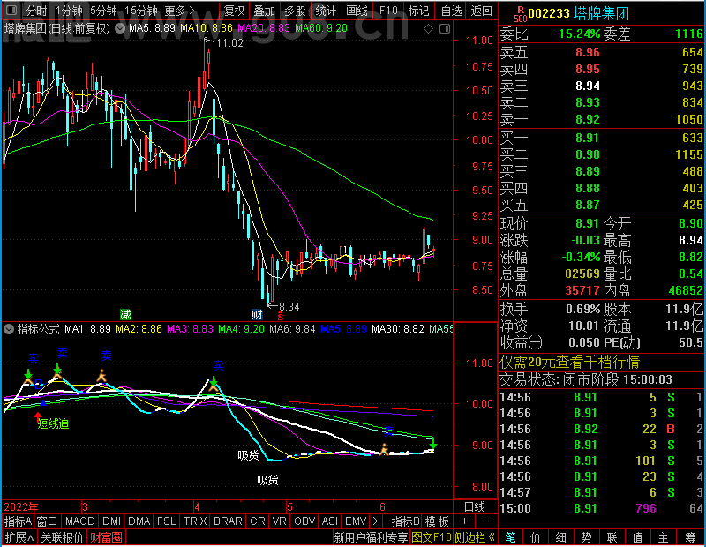Select the 价 tab in side panel
The width and height of the screenshot is (706, 547).
tap(536, 537)
